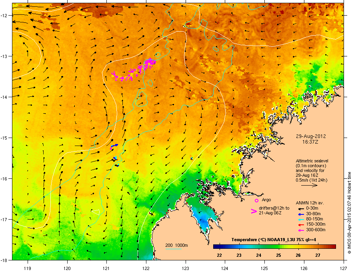Click the '300-600m' depth label
This screenshot has width=352, height=272.
[316, 230]
